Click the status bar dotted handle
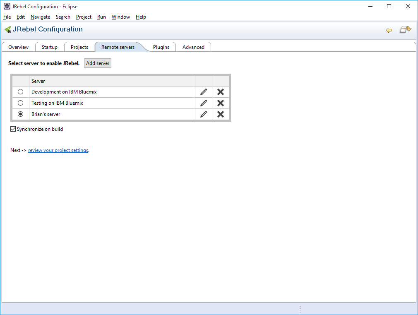 pyautogui.click(x=300, y=309)
